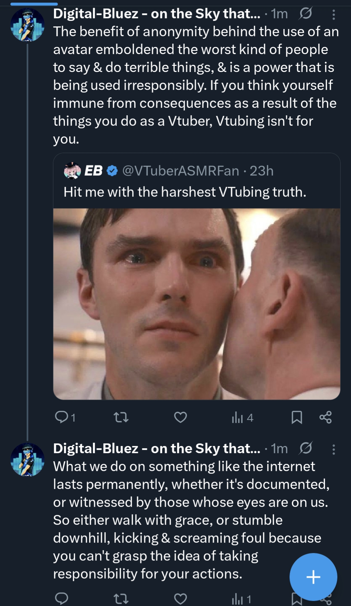
Task: Tap Grok slash-circle icon on second tweet
Action: tap(305, 448)
